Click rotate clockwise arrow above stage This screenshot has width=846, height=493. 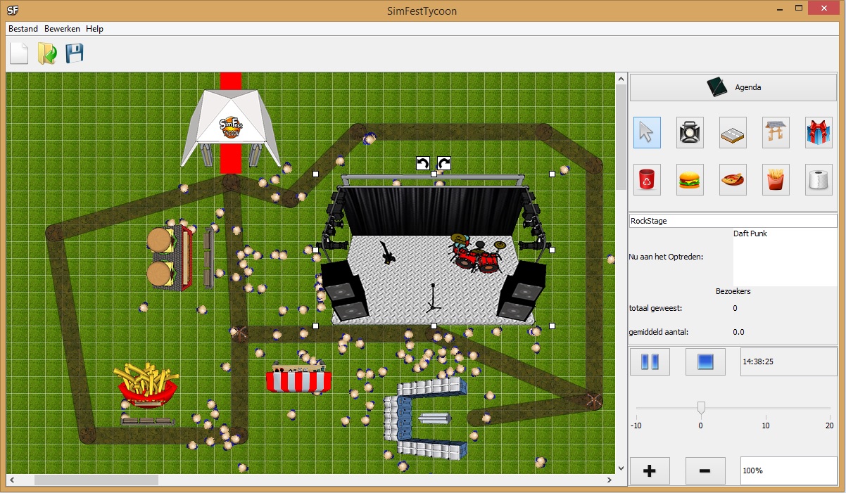(x=444, y=163)
